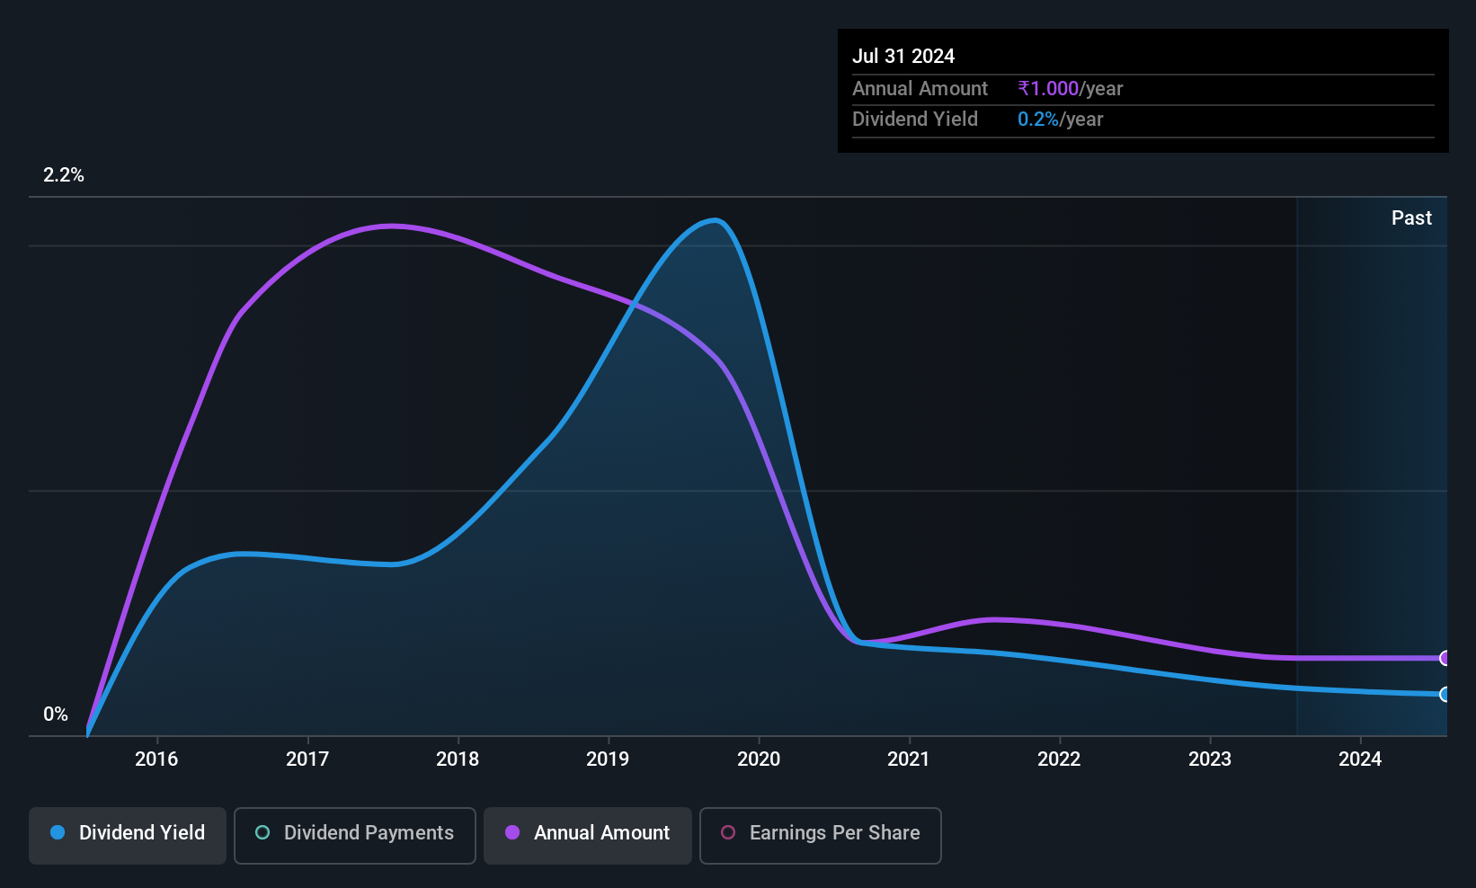The width and height of the screenshot is (1476, 888).
Task: Click the Past region label
Action: [x=1411, y=218]
